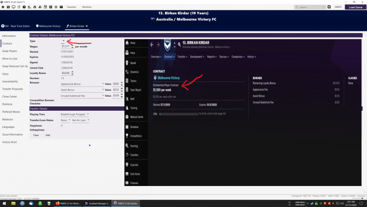Expand Overview menu in Football Manager
367x207 pixels.
click(x=156, y=57)
